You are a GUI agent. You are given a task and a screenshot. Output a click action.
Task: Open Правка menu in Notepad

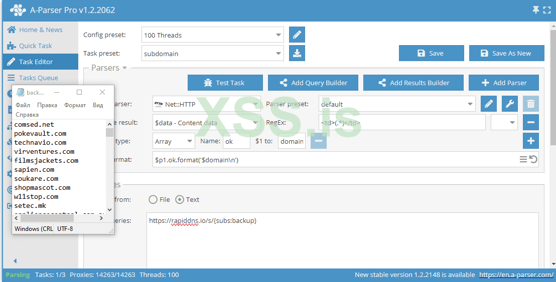[x=47, y=105]
